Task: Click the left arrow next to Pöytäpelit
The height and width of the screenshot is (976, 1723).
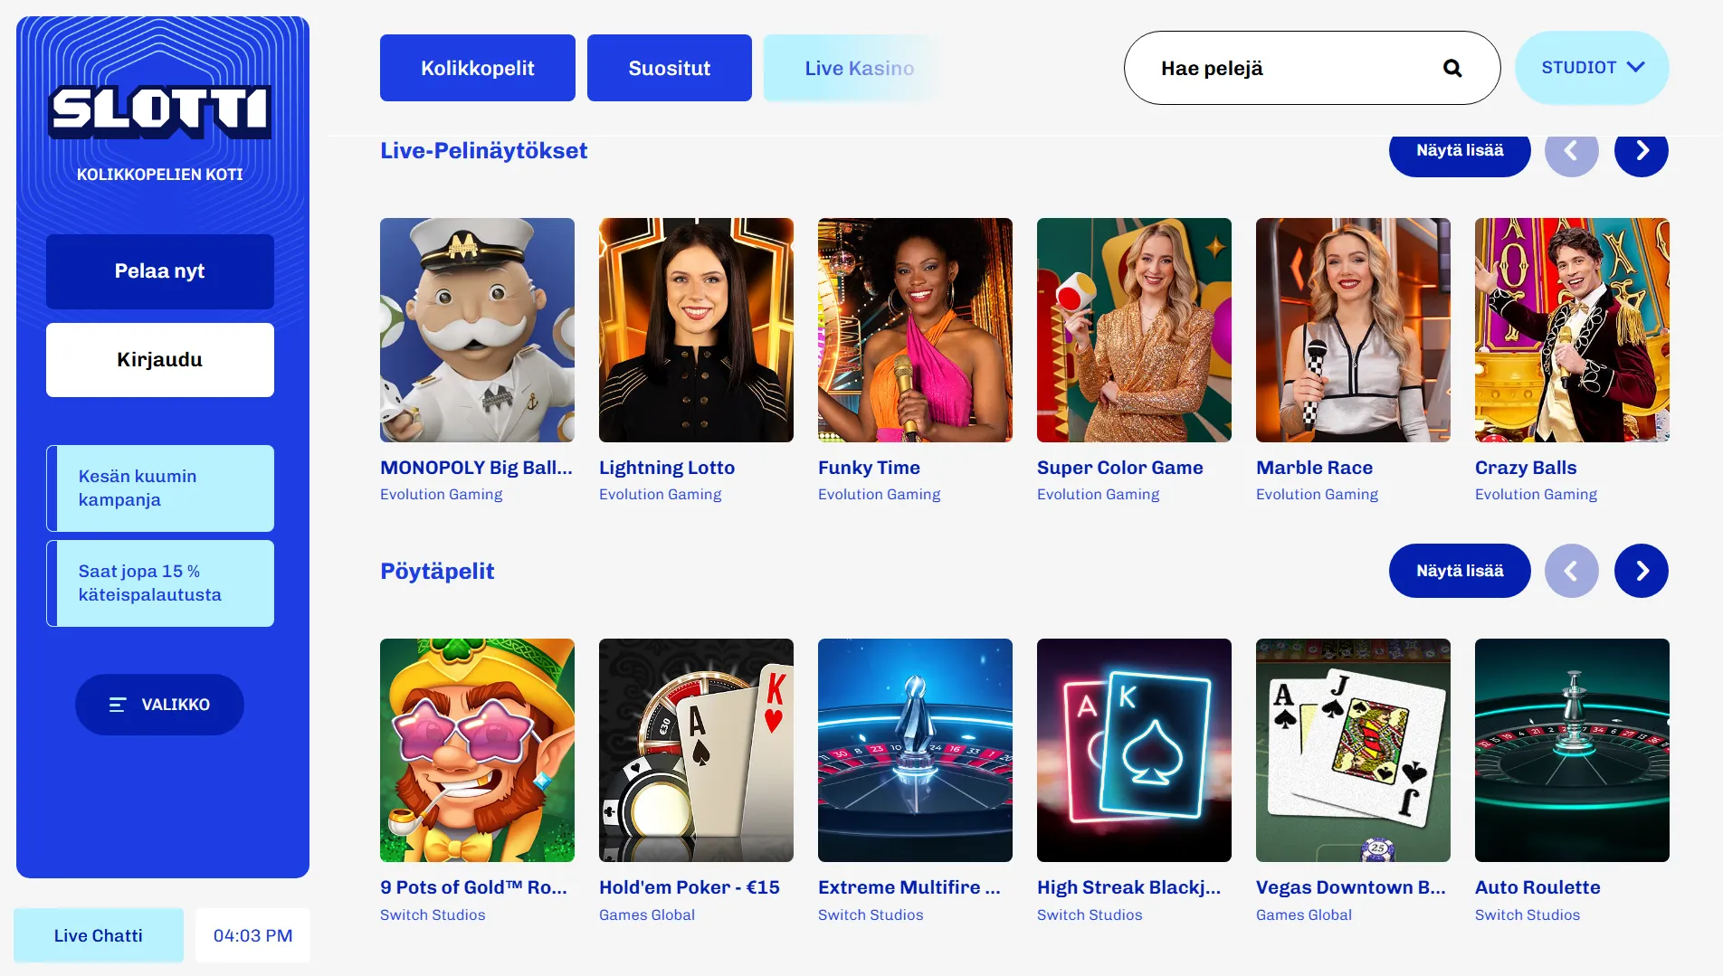Action: click(1572, 571)
